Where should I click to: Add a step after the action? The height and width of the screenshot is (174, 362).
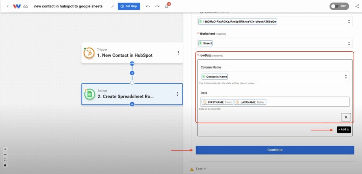(x=132, y=104)
